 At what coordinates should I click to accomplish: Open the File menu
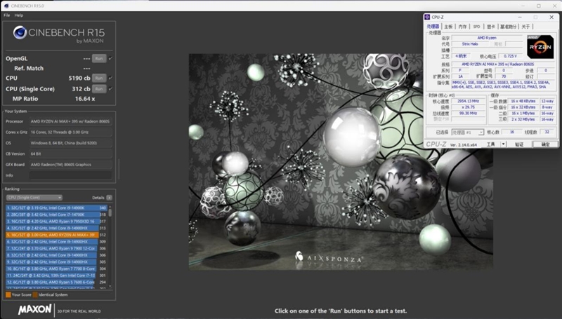[x=6, y=15]
